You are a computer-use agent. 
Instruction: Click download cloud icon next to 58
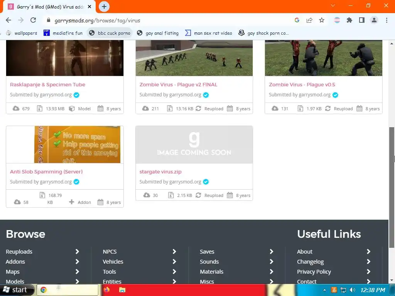[17, 202]
